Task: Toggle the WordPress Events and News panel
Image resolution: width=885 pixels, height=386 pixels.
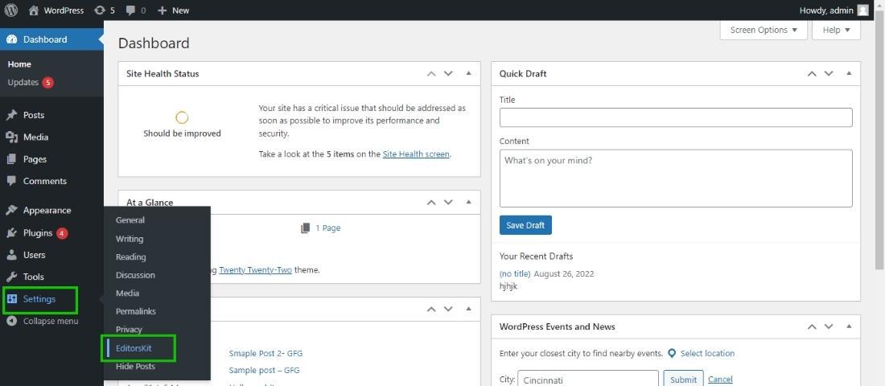Action: 849,326
